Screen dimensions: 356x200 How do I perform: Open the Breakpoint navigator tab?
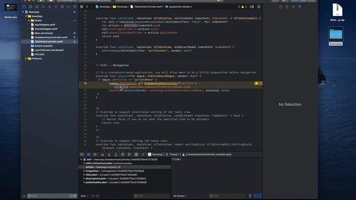point(68,7)
